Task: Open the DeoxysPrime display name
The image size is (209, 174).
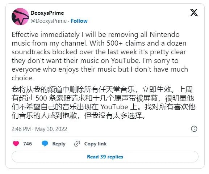Action: click(x=47, y=13)
